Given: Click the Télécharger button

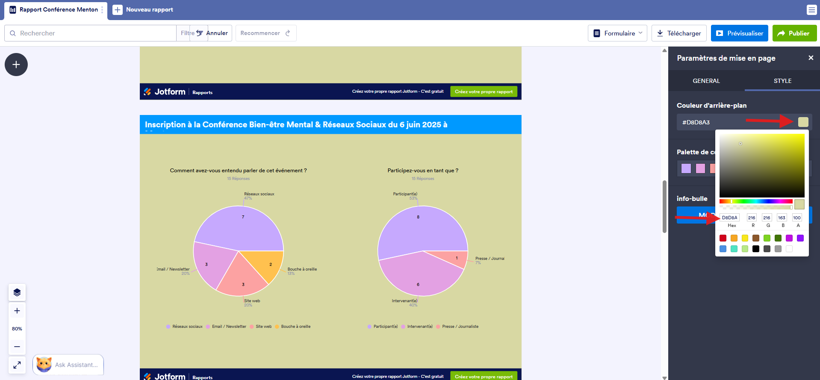Looking at the screenshot, I should pos(679,33).
